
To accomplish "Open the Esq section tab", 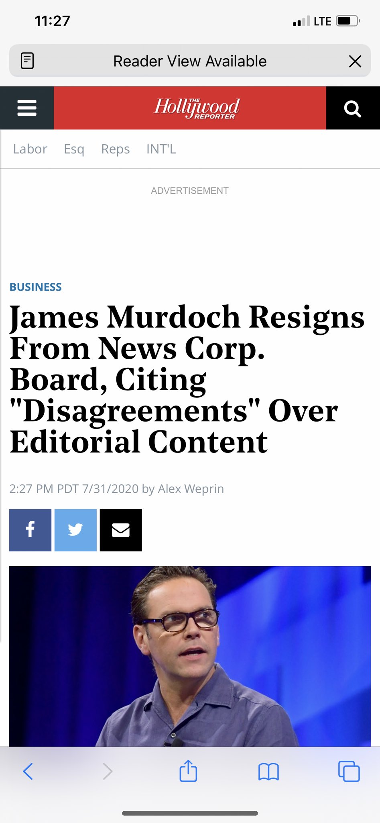I will [x=74, y=149].
